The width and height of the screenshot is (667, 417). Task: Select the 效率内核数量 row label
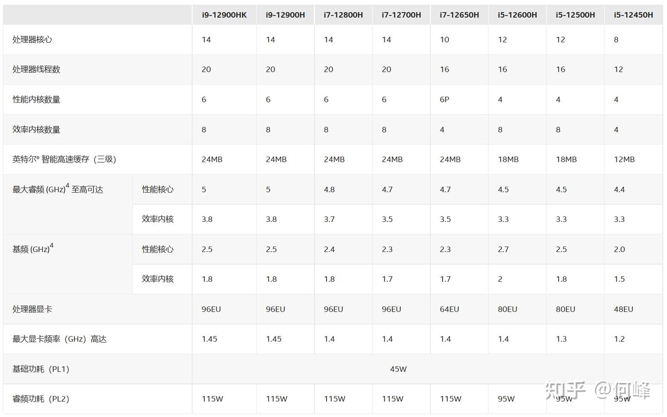click(x=36, y=130)
